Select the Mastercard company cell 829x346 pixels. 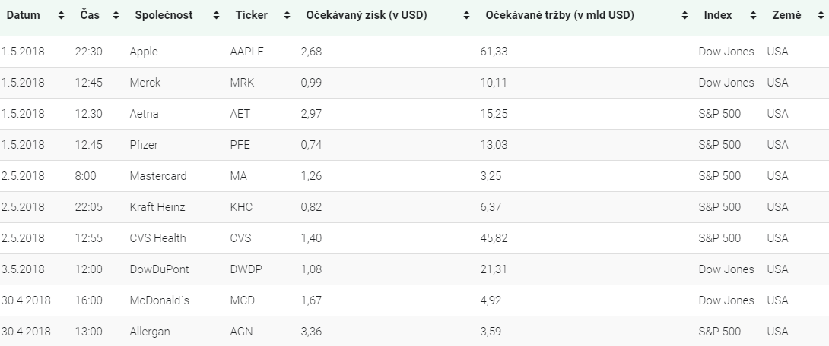(x=158, y=175)
